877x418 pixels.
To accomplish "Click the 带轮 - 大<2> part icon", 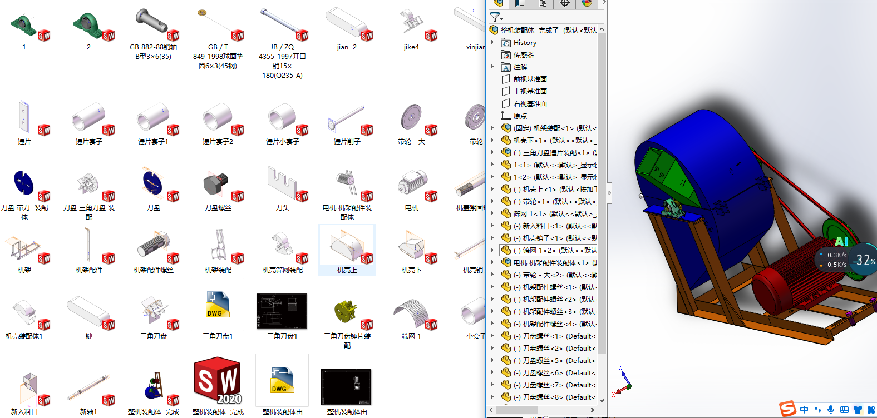I will [x=506, y=275].
